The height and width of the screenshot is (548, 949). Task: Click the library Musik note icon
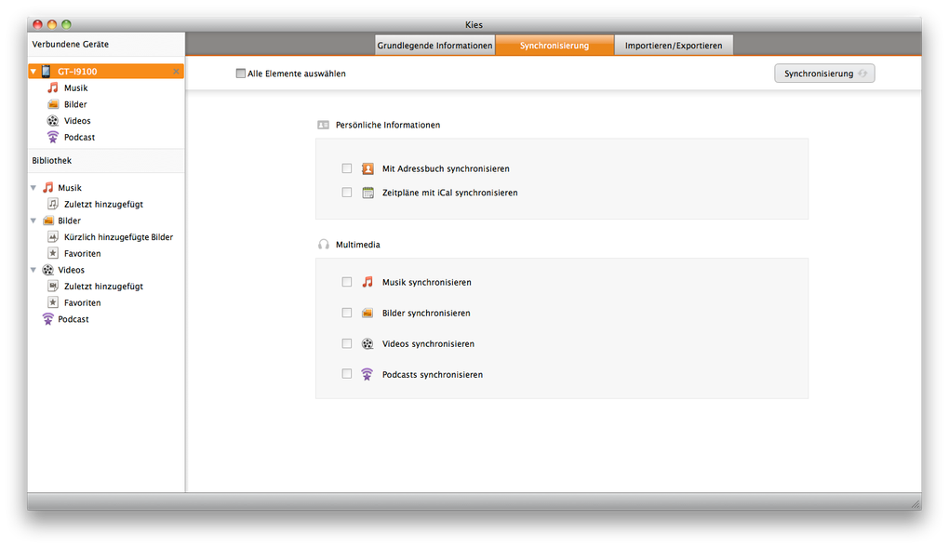coord(47,188)
